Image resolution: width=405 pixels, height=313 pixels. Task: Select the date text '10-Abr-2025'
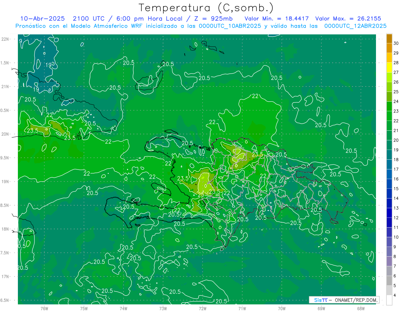click(x=42, y=19)
